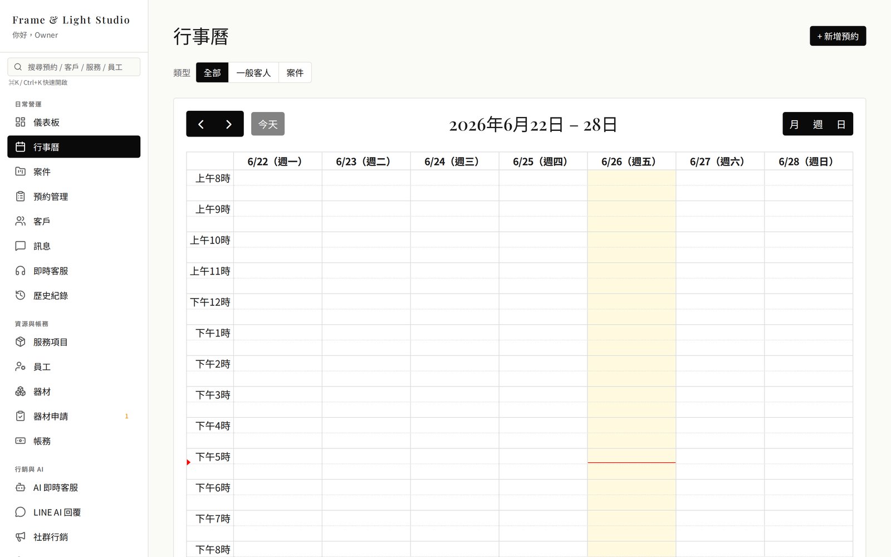
Task: Filter calendar by 一般客人 type
Action: [253, 72]
